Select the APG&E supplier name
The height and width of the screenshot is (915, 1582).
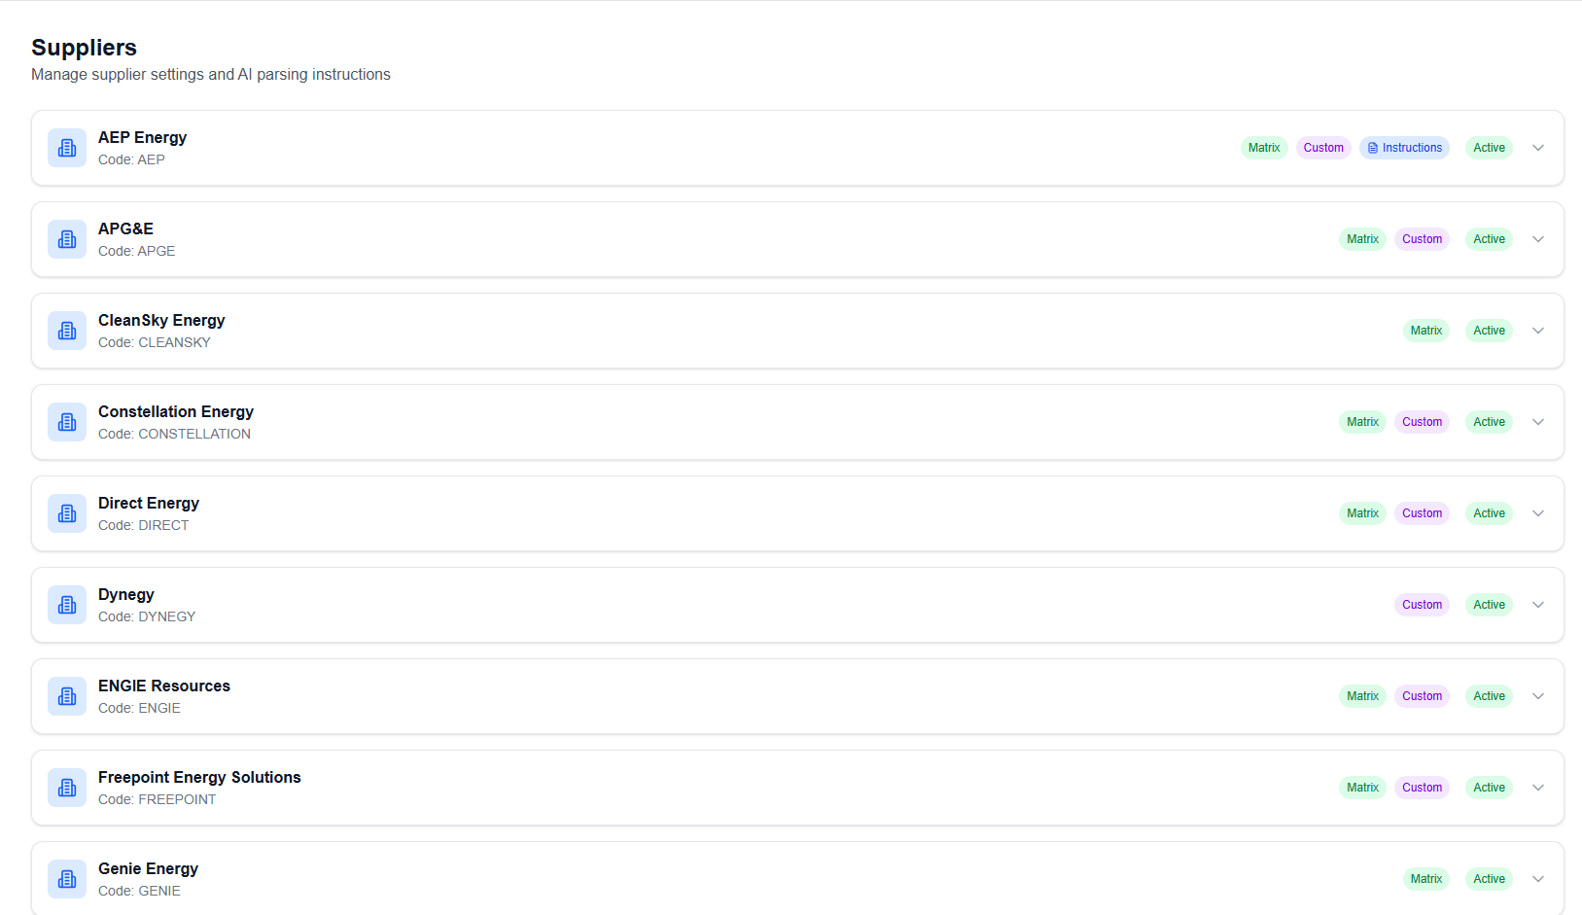125,229
